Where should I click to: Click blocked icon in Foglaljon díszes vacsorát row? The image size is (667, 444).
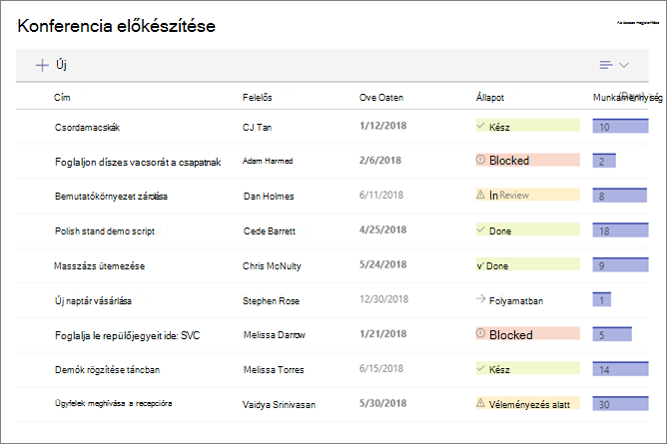pyautogui.click(x=480, y=160)
